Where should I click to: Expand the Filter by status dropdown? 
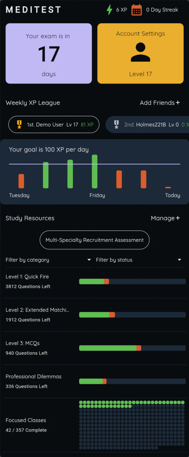pyautogui.click(x=139, y=260)
